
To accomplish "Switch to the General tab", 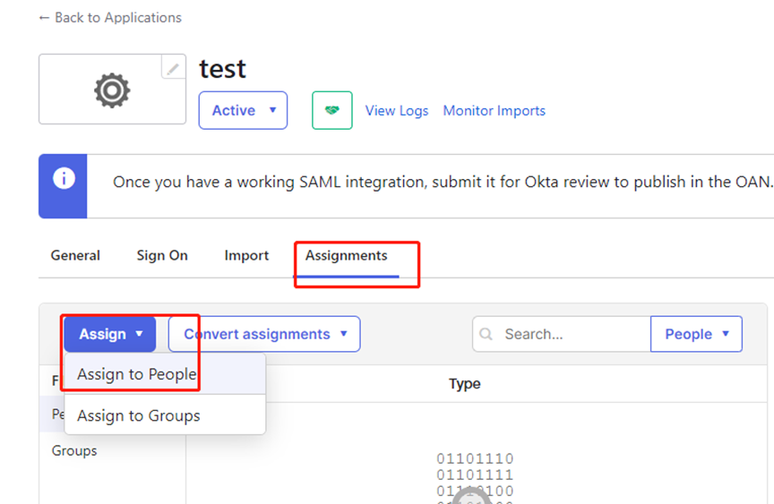I will 75,255.
